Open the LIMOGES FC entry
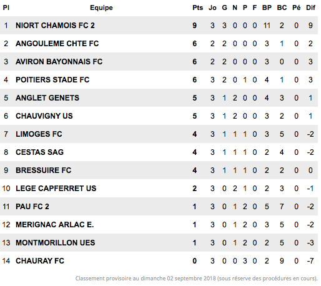321x286 pixels. pyautogui.click(x=39, y=134)
